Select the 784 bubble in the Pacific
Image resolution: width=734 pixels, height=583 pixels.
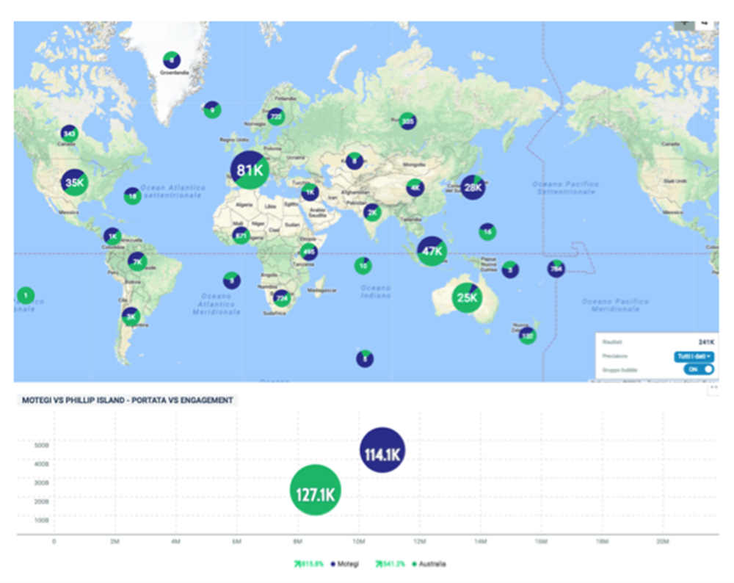pos(556,269)
